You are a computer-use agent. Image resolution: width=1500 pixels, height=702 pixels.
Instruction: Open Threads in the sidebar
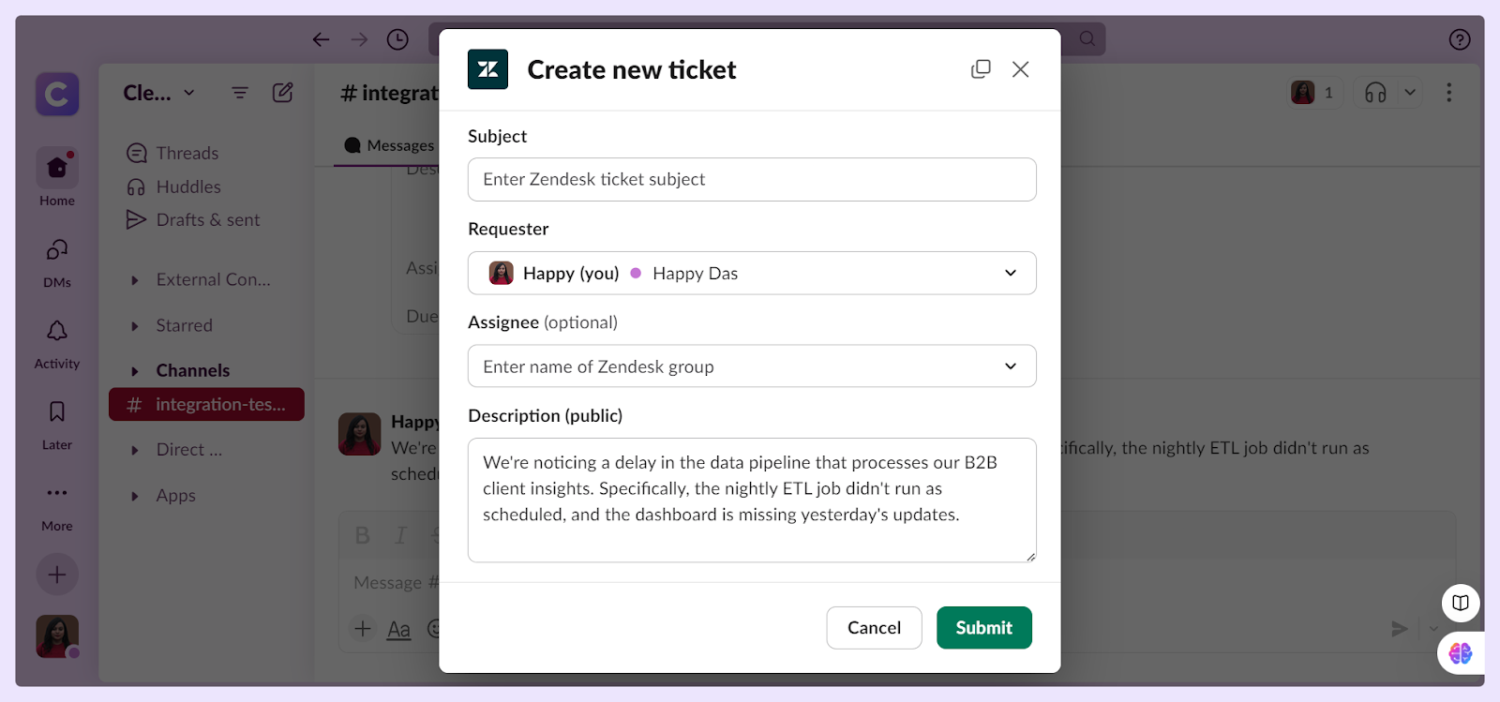(x=172, y=153)
